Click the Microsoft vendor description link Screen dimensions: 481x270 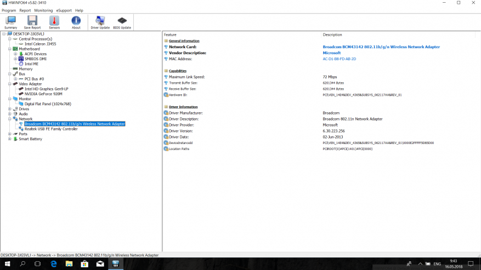pos(332,53)
